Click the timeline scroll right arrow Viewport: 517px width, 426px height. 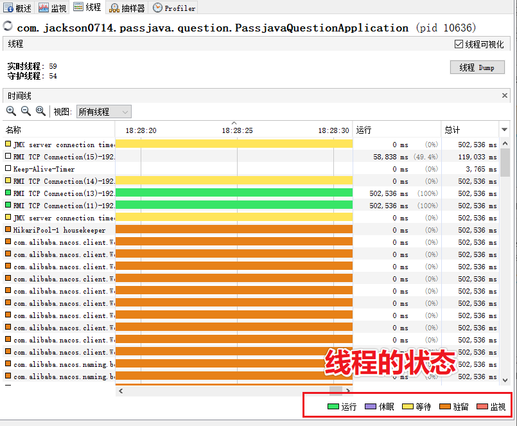[x=348, y=391]
